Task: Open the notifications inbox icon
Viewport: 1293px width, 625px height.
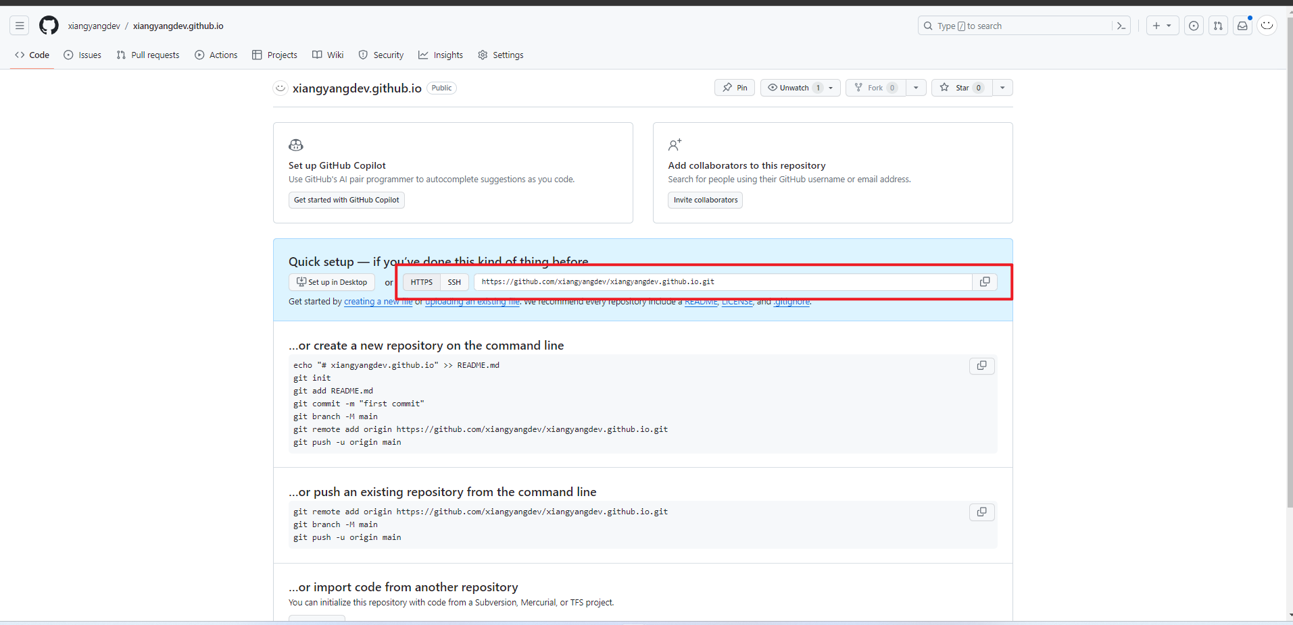Action: [1242, 26]
